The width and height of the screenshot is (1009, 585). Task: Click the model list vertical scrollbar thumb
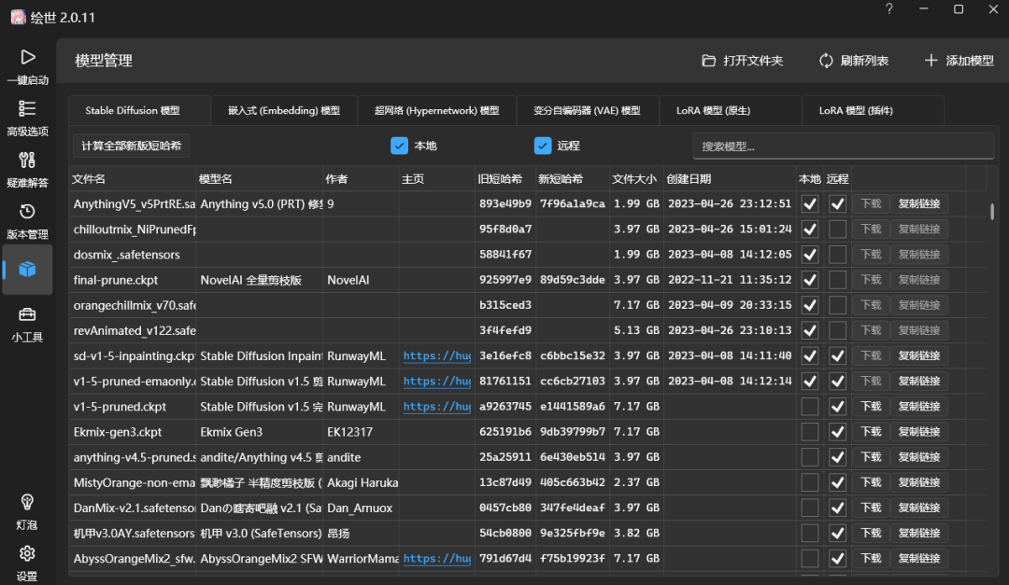[991, 212]
